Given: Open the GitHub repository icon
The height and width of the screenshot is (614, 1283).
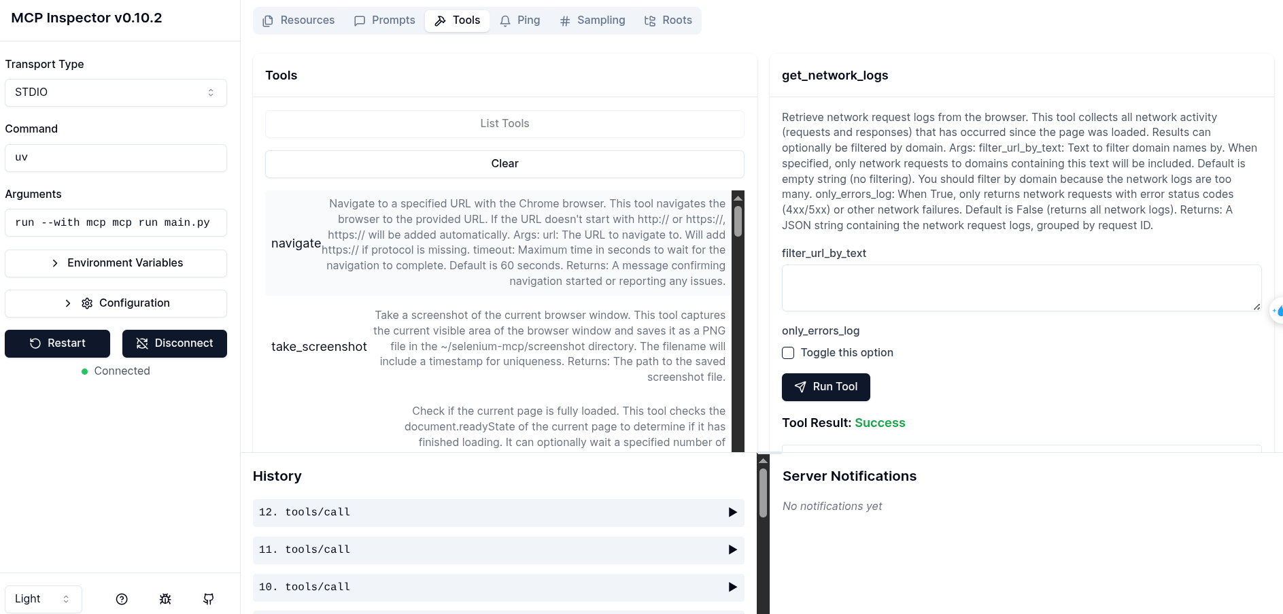Looking at the screenshot, I should [x=209, y=599].
